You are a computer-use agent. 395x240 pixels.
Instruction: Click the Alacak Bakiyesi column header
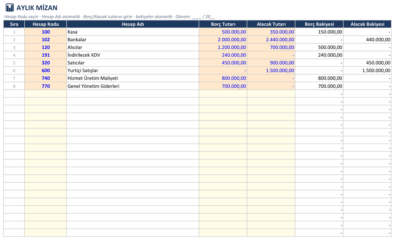(x=367, y=24)
